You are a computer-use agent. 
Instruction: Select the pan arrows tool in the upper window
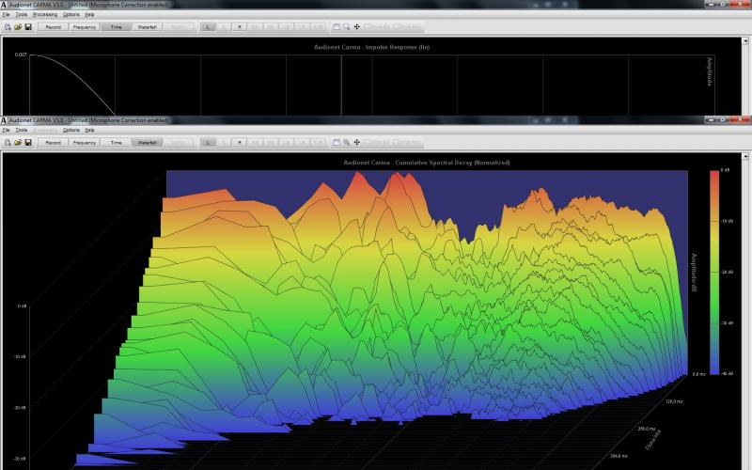click(357, 26)
